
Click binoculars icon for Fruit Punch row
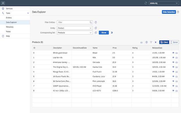pos(176,72)
